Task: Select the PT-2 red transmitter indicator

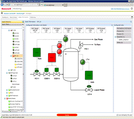Action: [59, 46]
